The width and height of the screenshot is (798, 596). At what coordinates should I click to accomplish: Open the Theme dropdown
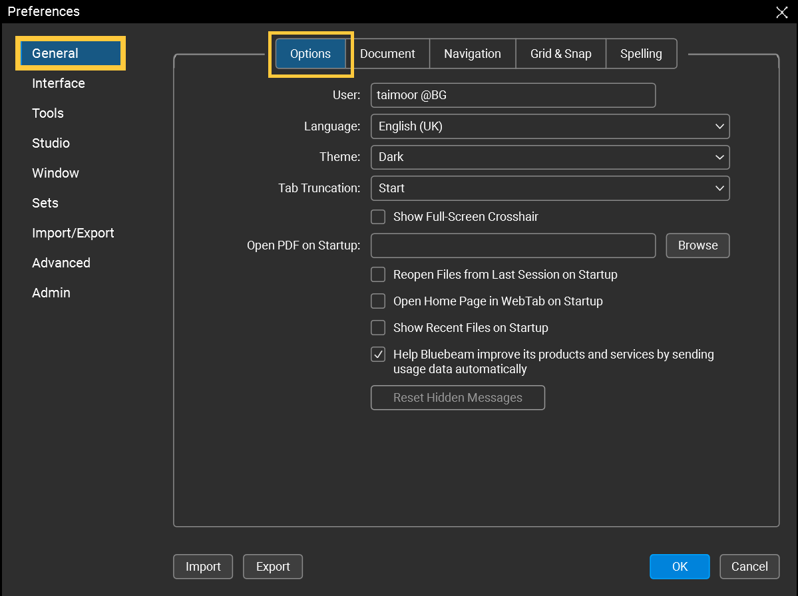[719, 157]
